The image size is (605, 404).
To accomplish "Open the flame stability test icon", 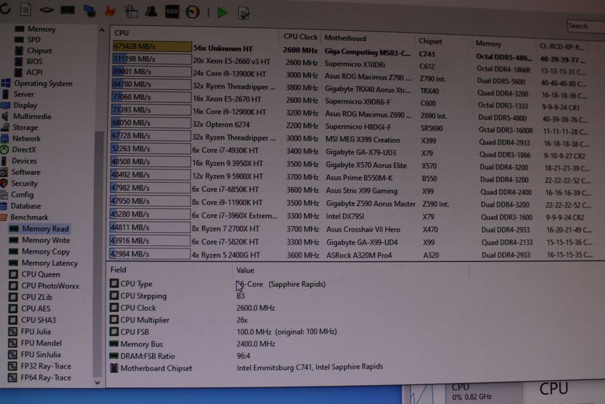I will (110, 11).
